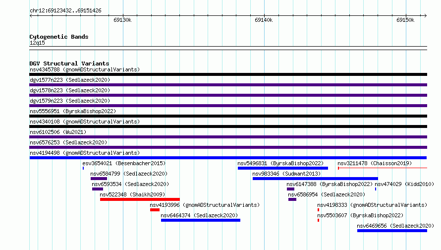Click the black bar for nsv5556951
Viewport: 441px width, 250px height.
click(228, 116)
